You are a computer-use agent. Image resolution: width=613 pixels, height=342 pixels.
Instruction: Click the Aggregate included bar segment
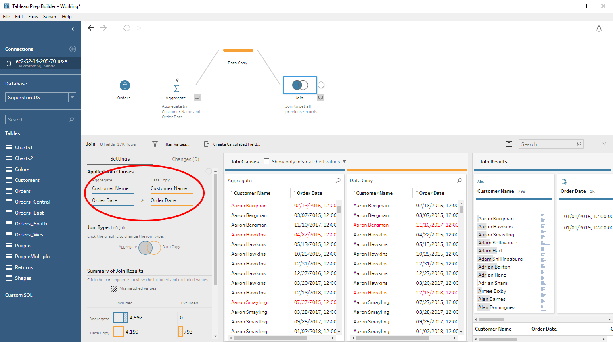(x=120, y=318)
